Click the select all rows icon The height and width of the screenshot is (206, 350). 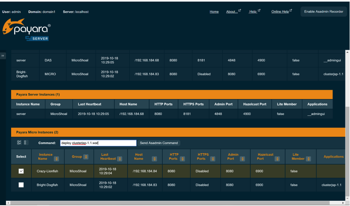[19, 143]
